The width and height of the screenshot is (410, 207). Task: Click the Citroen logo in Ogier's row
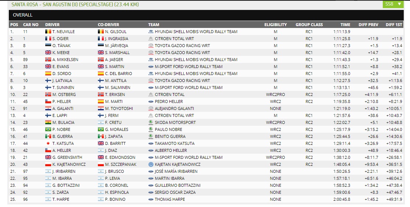point(151,39)
